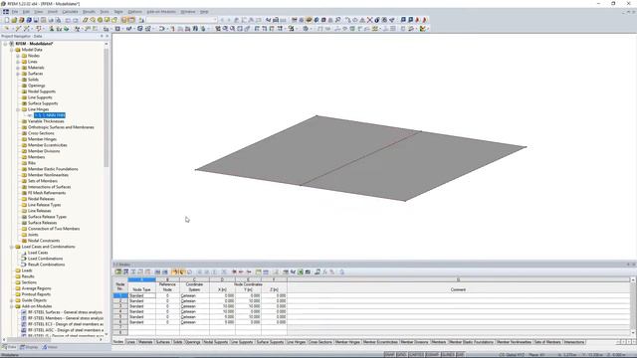This screenshot has width=637, height=358.
Task: Click the yellow arrow icon in table toolbar
Action: (x=175, y=271)
